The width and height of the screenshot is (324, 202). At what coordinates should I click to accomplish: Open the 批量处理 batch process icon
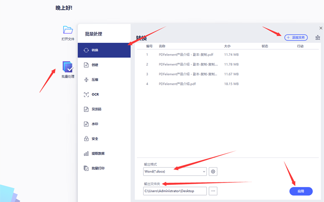[68, 67]
